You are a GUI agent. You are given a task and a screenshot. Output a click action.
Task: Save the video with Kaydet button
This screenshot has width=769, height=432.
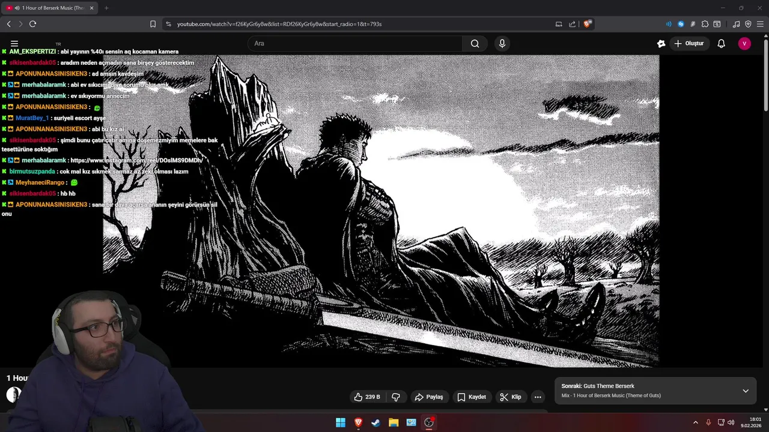click(472, 397)
